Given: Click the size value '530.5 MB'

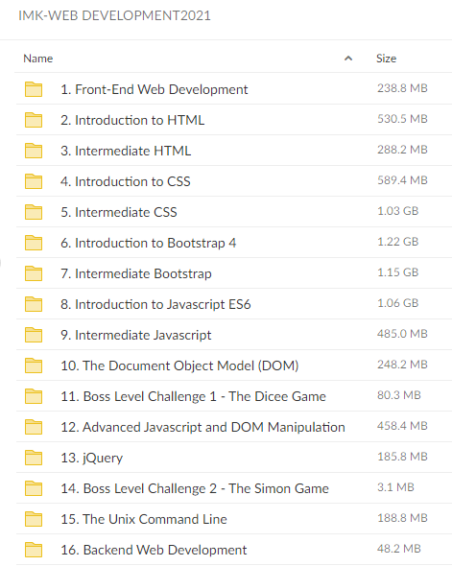Looking at the screenshot, I should pos(402,119).
